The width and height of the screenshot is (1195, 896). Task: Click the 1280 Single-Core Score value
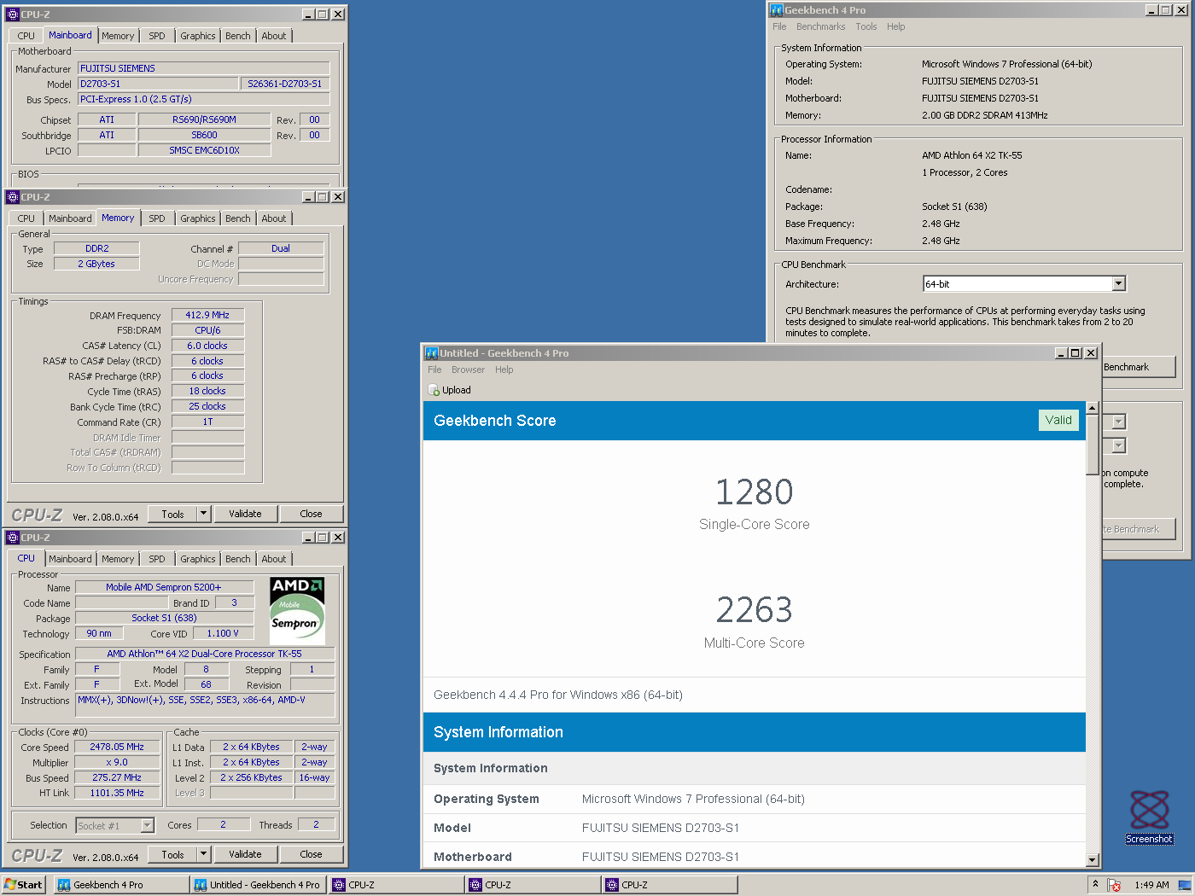[x=755, y=492]
